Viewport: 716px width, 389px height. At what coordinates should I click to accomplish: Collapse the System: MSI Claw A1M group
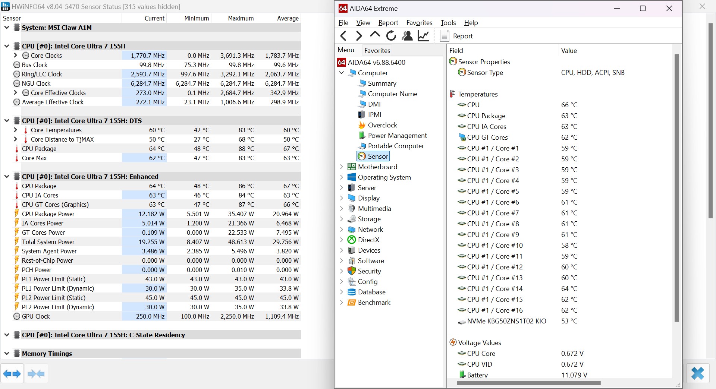point(7,27)
